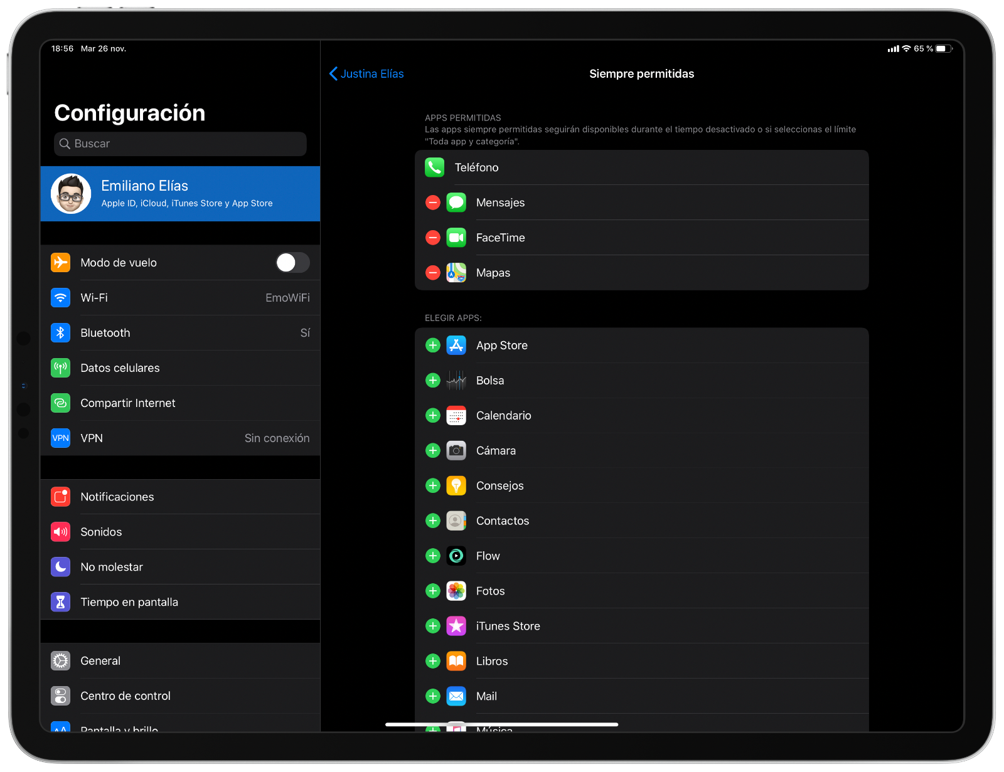Image resolution: width=1004 pixels, height=772 pixels.
Task: Click the airplane mode icon
Action: pos(60,263)
